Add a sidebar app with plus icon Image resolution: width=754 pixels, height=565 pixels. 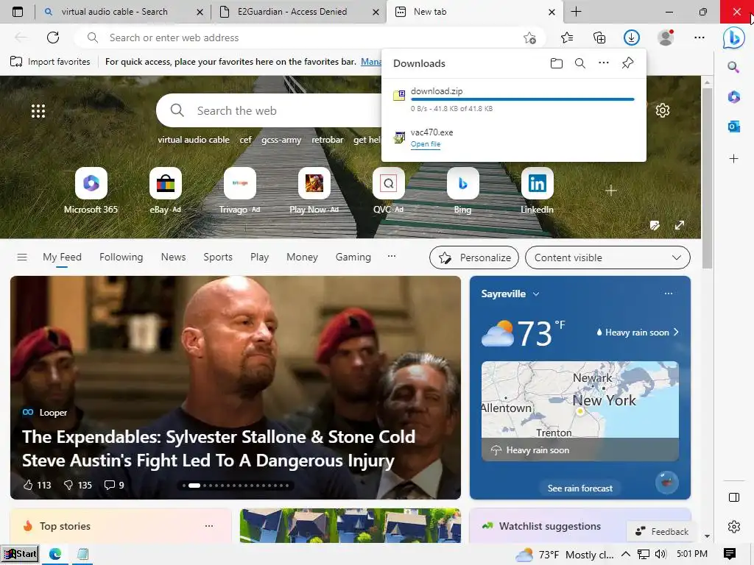pos(734,159)
